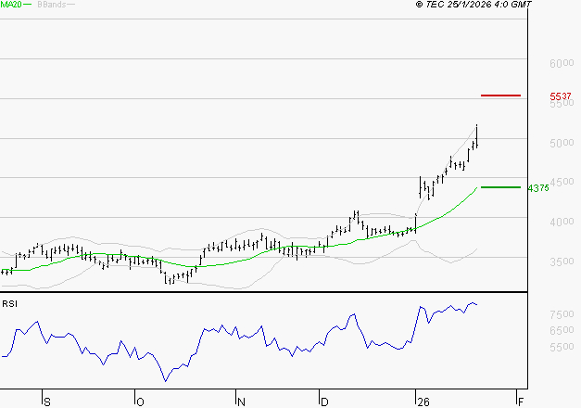This screenshot has height=408, width=581.
Task: Click the 26 year marker on time axis
Action: coord(423,402)
